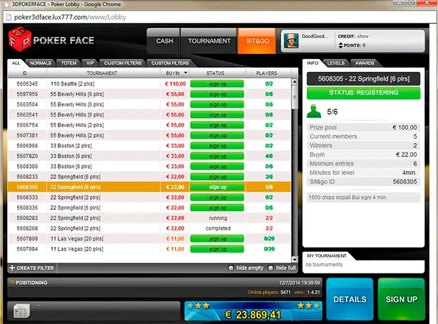Sign up for tournament 5597956

point(217,94)
